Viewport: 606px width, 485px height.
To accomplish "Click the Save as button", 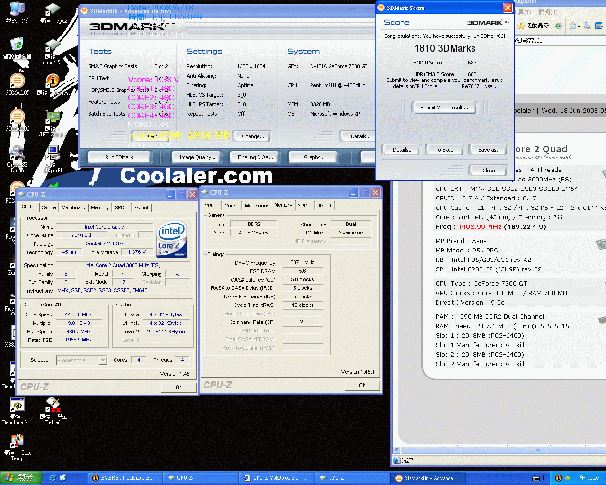I will pos(489,150).
